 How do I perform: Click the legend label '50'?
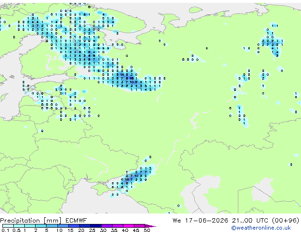[x=147, y=230]
